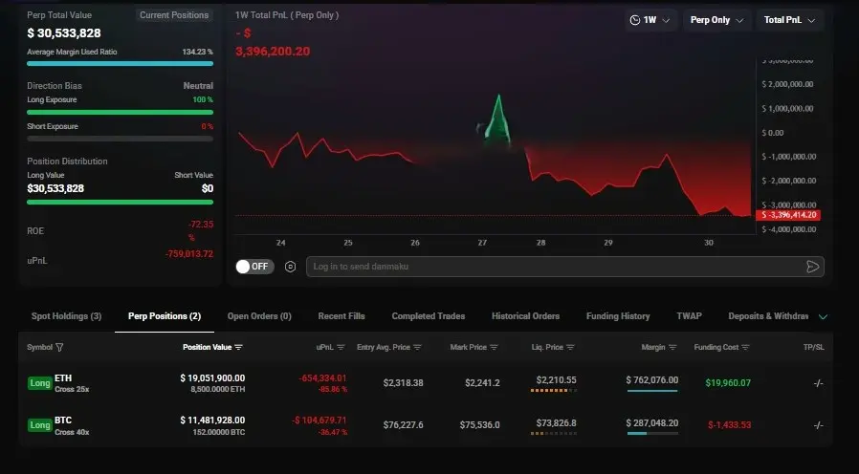Click the Average Margin Used Ratio bar

120,63
